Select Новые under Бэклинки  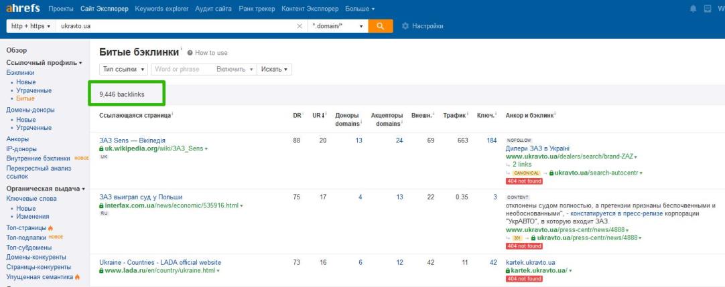click(26, 82)
